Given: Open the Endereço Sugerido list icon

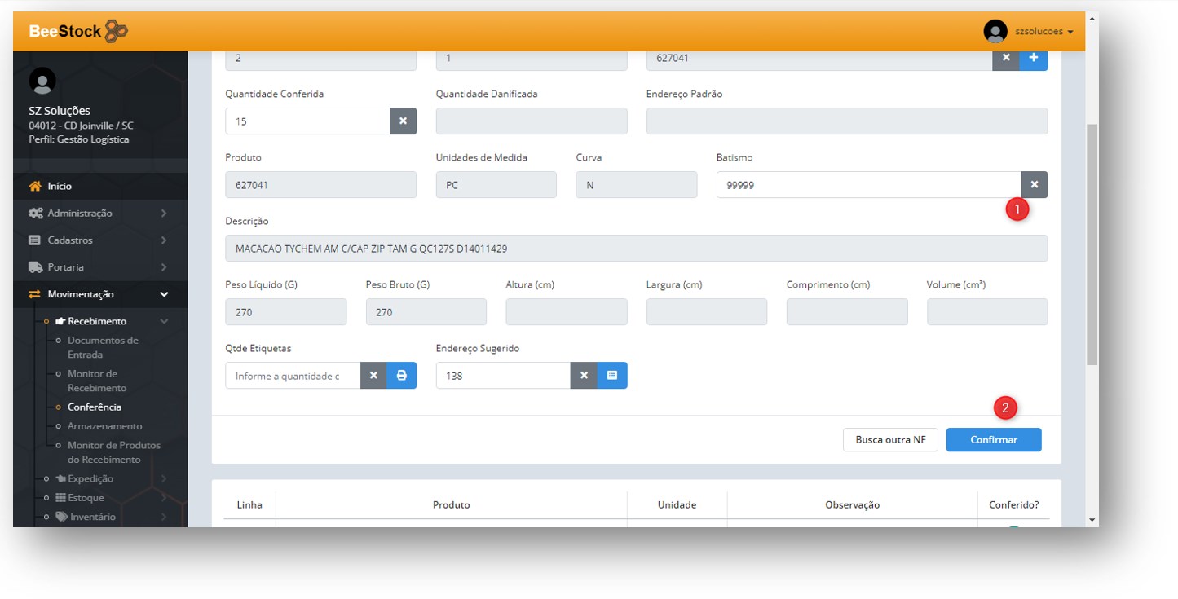Looking at the screenshot, I should pyautogui.click(x=612, y=376).
